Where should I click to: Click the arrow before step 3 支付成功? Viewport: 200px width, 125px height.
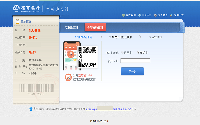[140, 37]
